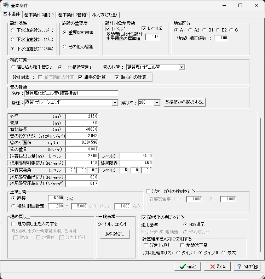
Task: Enable 浮き上がりの検討を行う checkbox
Action: (149, 192)
